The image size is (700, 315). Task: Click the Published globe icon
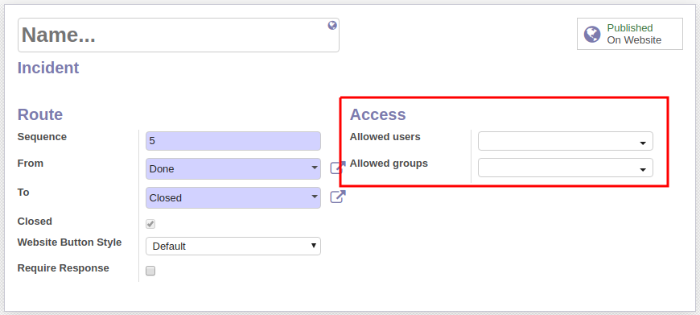tap(592, 34)
